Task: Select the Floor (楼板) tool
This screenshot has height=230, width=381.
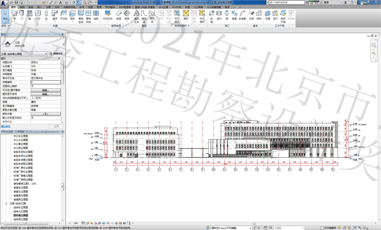Action: pyautogui.click(x=72, y=14)
